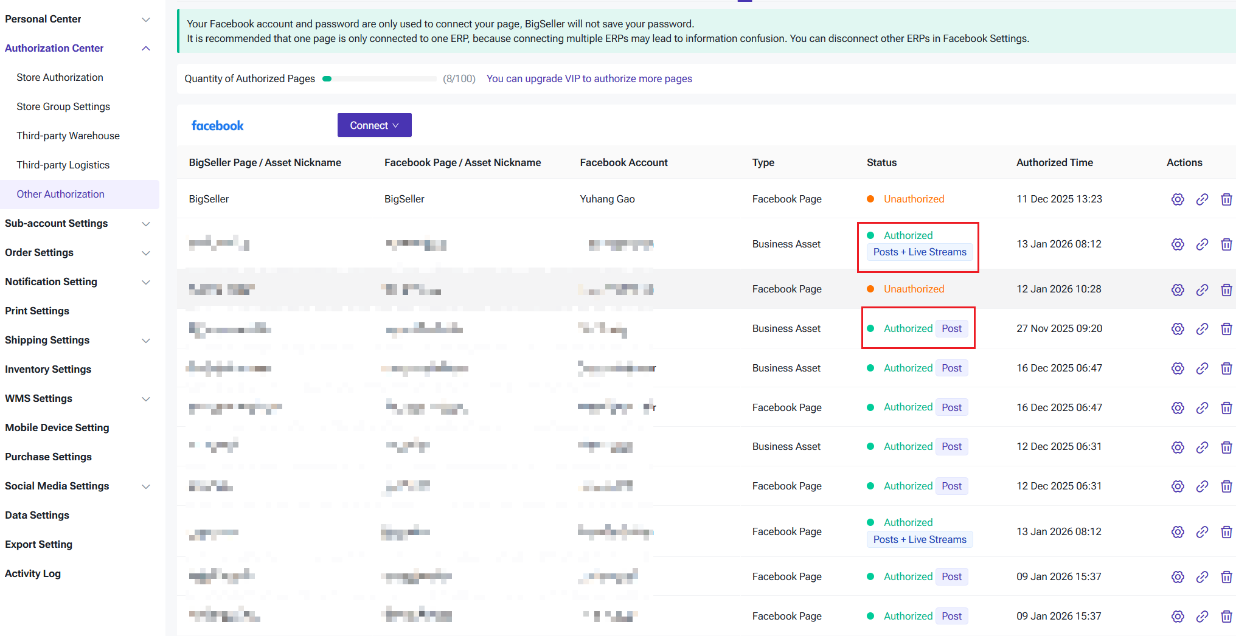Open the Connect dropdown button
This screenshot has height=636, width=1236.
[x=374, y=125]
